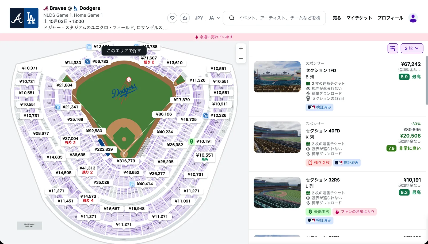Select the ¥92,580 map price marker
The height and width of the screenshot is (244, 428).
(94, 131)
